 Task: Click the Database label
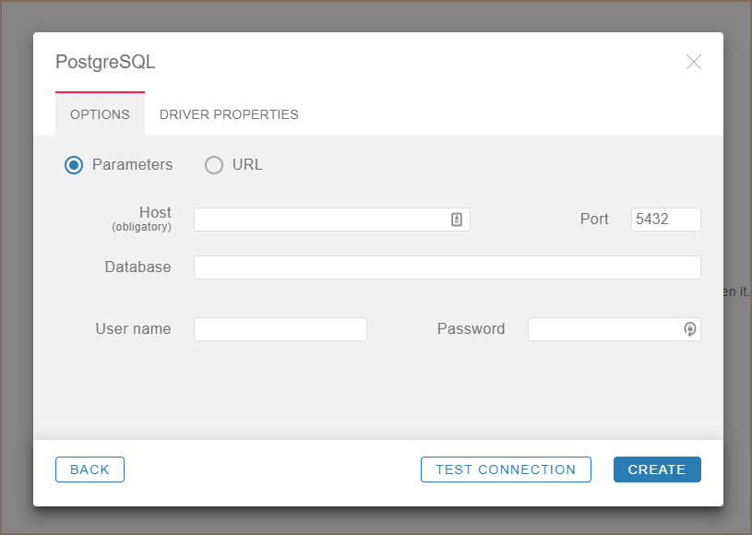(x=137, y=267)
